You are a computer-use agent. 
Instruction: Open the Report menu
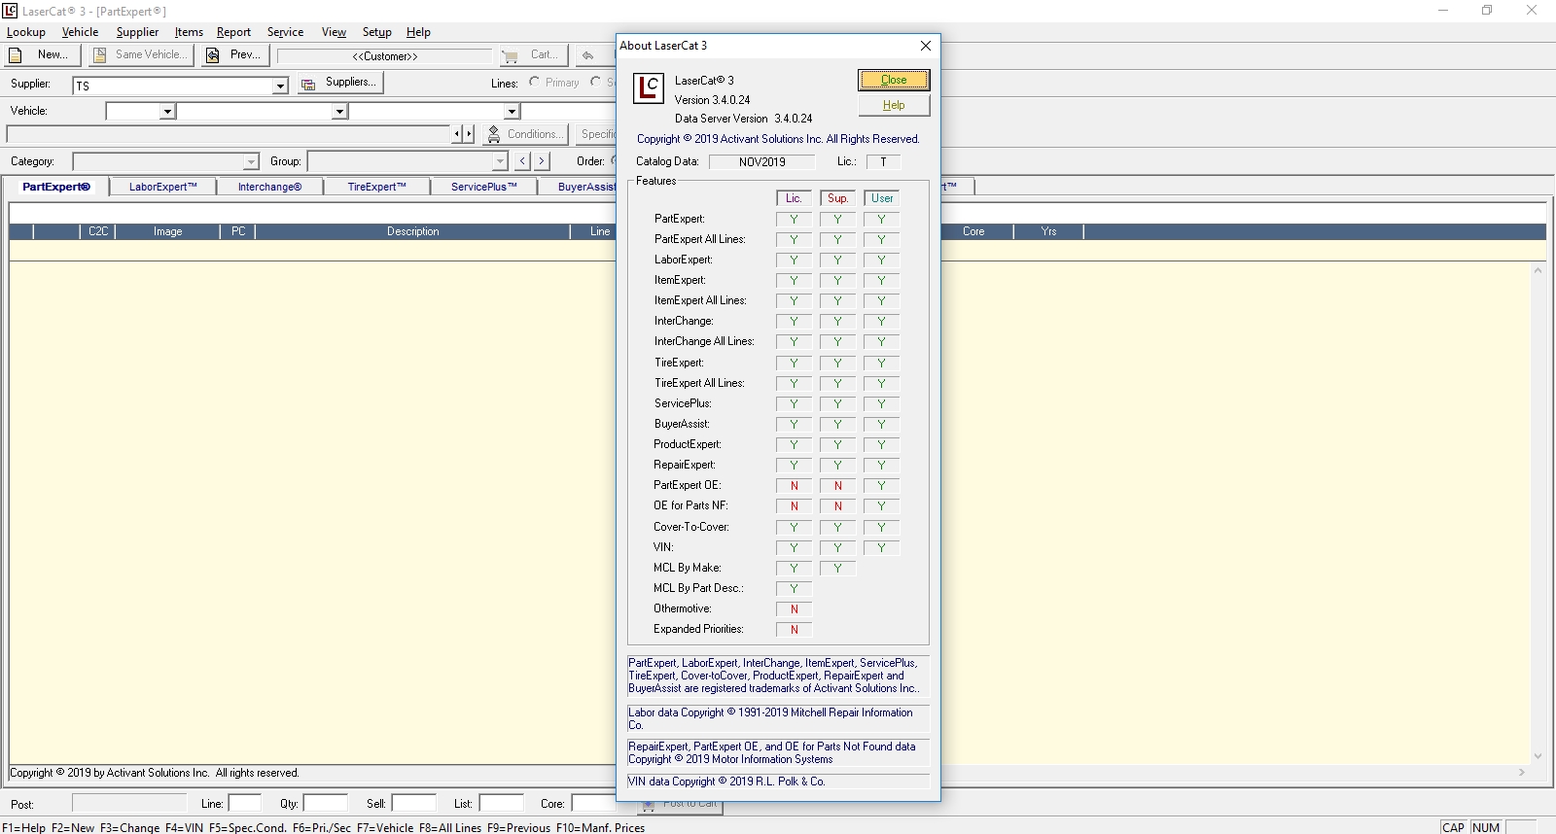[x=233, y=32]
